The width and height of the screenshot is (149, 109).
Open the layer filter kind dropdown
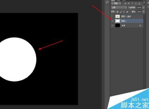coord(116,4)
